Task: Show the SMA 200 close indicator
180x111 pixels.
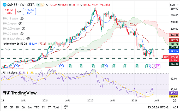Action: pyautogui.click(x=23, y=29)
